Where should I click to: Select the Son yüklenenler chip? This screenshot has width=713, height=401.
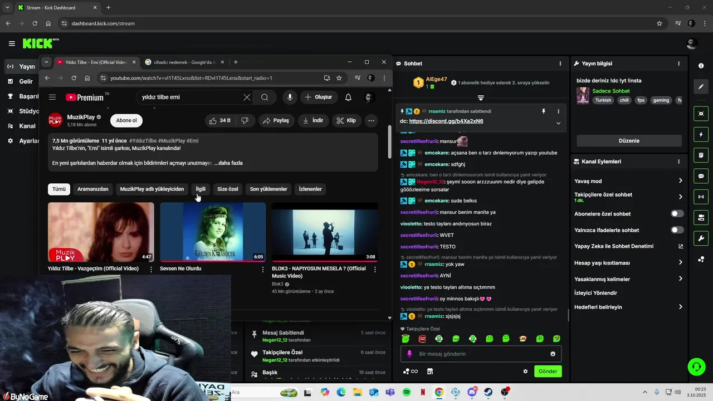click(268, 189)
